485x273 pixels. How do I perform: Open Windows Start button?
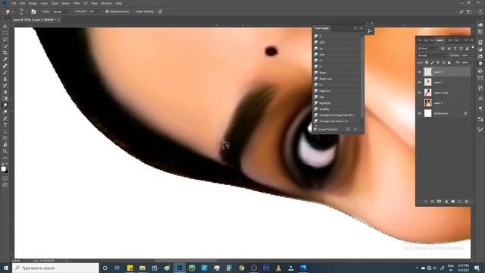click(6, 268)
